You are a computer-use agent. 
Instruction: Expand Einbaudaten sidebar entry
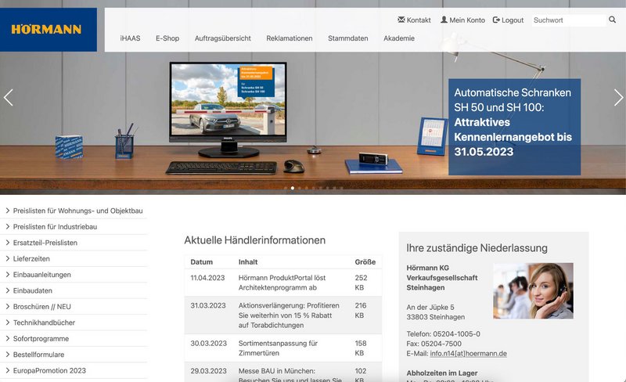click(x=74, y=290)
